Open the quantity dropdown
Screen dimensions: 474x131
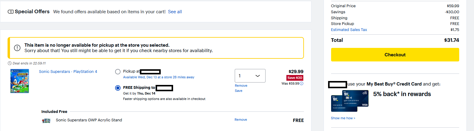coord(250,76)
